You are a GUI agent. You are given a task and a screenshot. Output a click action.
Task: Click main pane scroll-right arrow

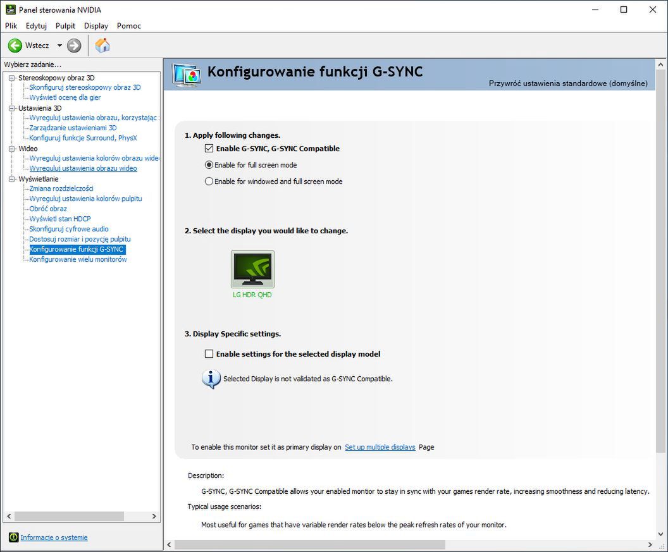(650, 545)
